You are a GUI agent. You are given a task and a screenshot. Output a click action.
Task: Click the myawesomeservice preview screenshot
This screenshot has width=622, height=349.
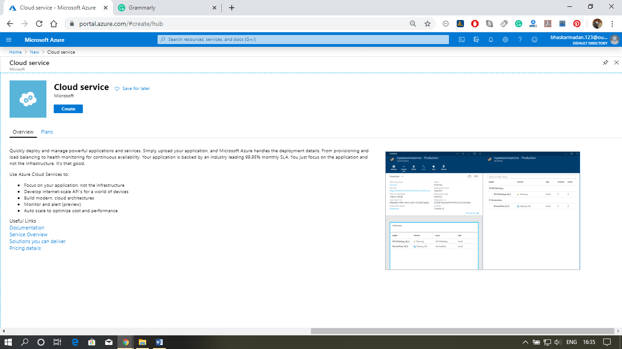click(483, 210)
